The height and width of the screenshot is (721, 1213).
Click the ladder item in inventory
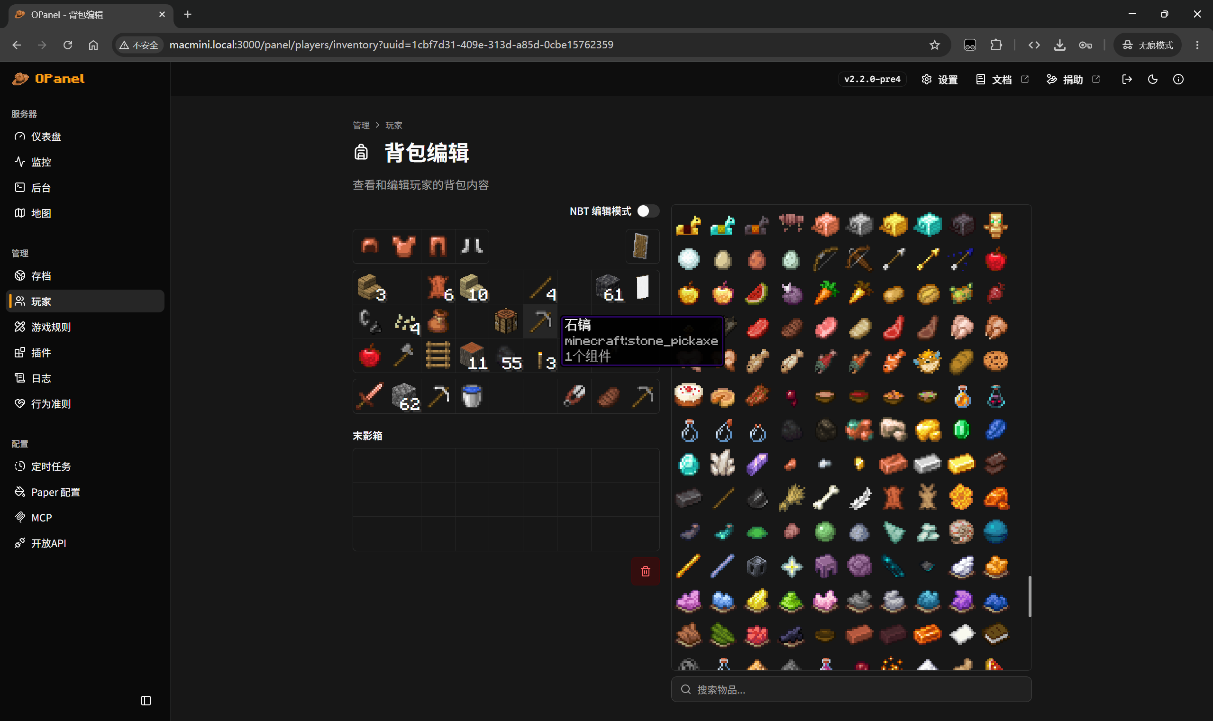[x=438, y=356]
